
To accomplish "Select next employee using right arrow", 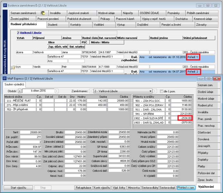I will coord(155,91).
